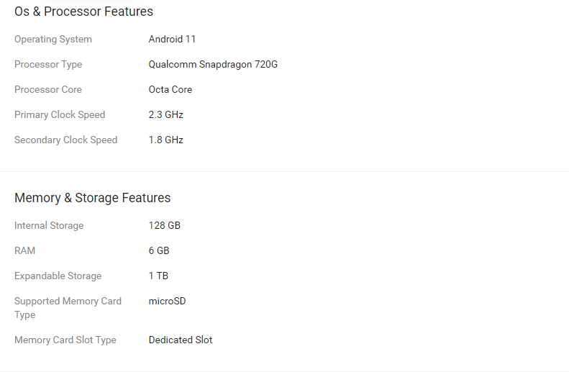Click Qualcomm Snapdragon 720G text
Screen dimensions: 569x372
click(213, 65)
